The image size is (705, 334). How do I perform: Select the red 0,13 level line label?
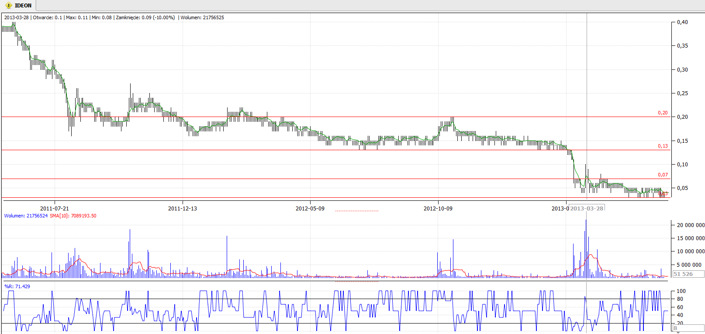pos(663,146)
